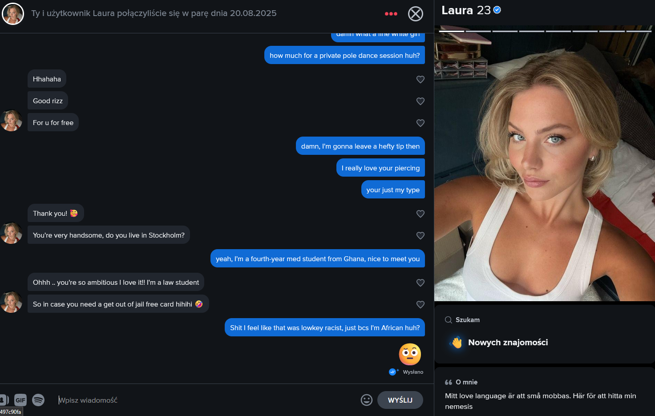Open the red three-dot options menu
This screenshot has width=655, height=416.
[x=391, y=14]
